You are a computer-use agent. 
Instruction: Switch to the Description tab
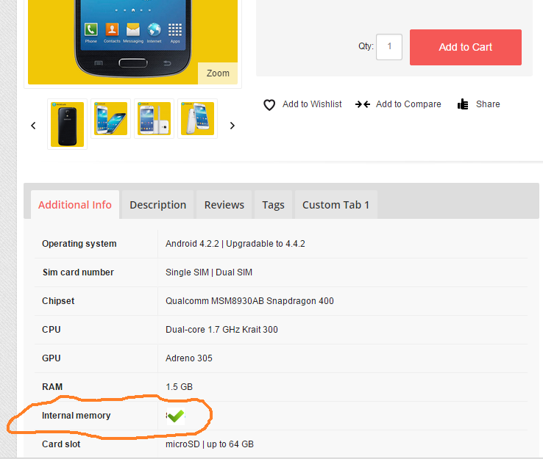coord(158,205)
